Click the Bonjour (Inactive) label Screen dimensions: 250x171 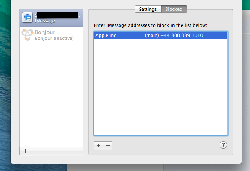54,39
